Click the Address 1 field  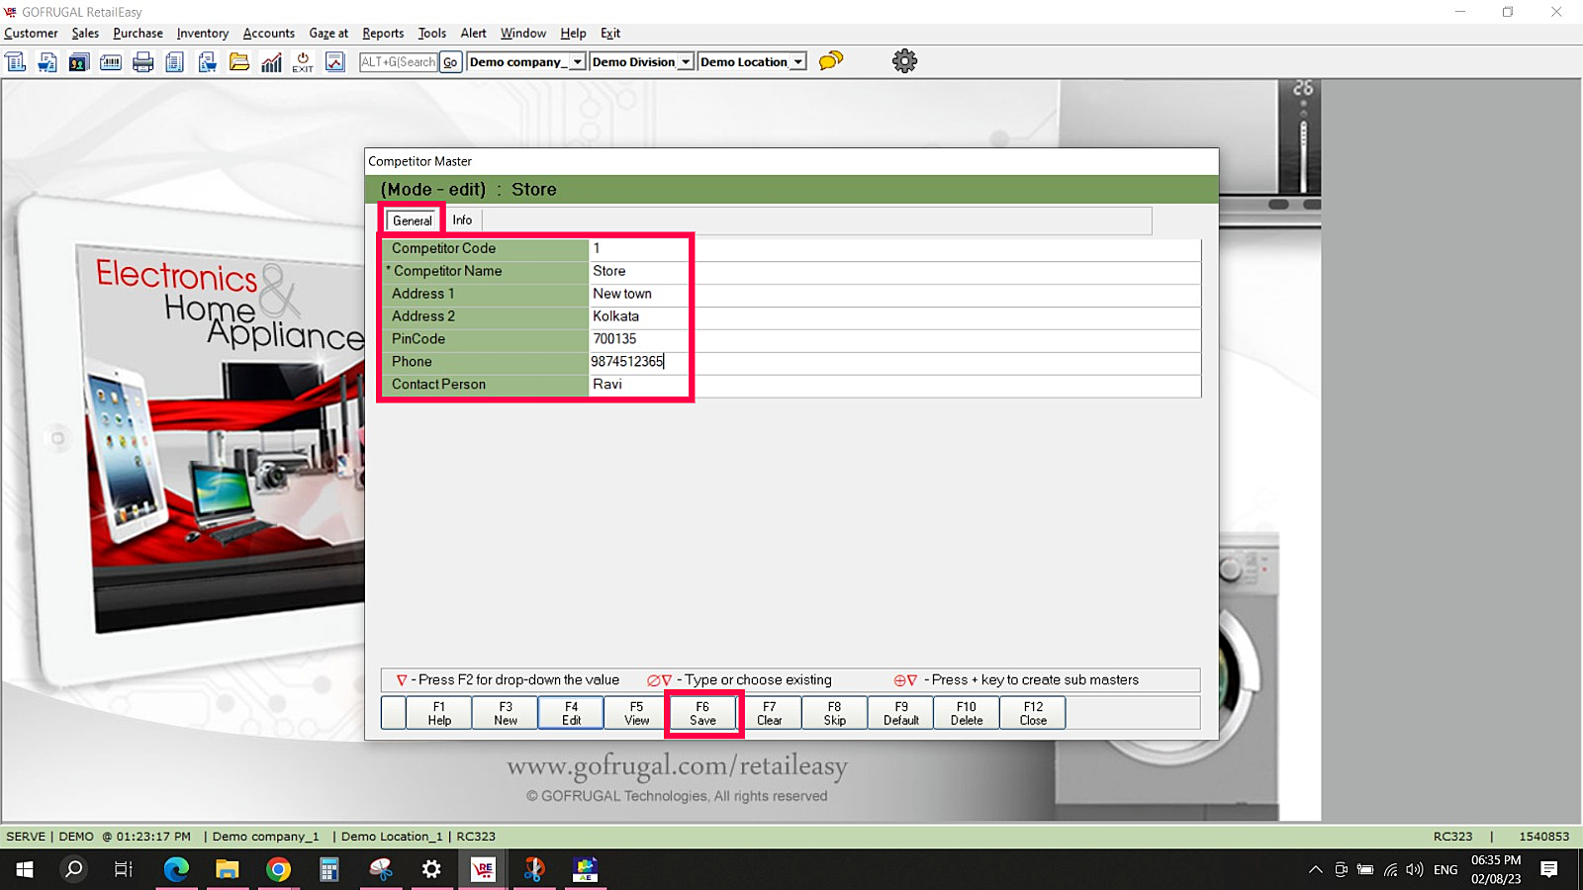(894, 294)
